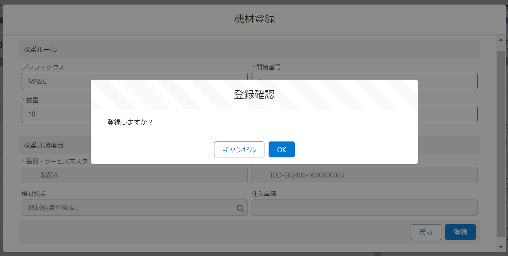Click the 採番共通項目 section header
Image resolution: width=508 pixels, height=256 pixels.
44,145
